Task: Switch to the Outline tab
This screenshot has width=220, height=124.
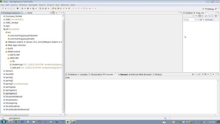Action: (x=188, y=13)
